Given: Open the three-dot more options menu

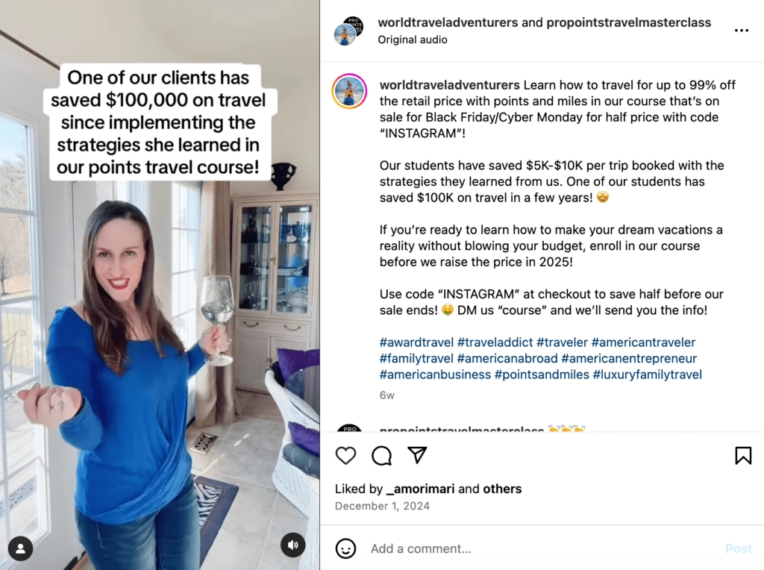Looking at the screenshot, I should [741, 30].
